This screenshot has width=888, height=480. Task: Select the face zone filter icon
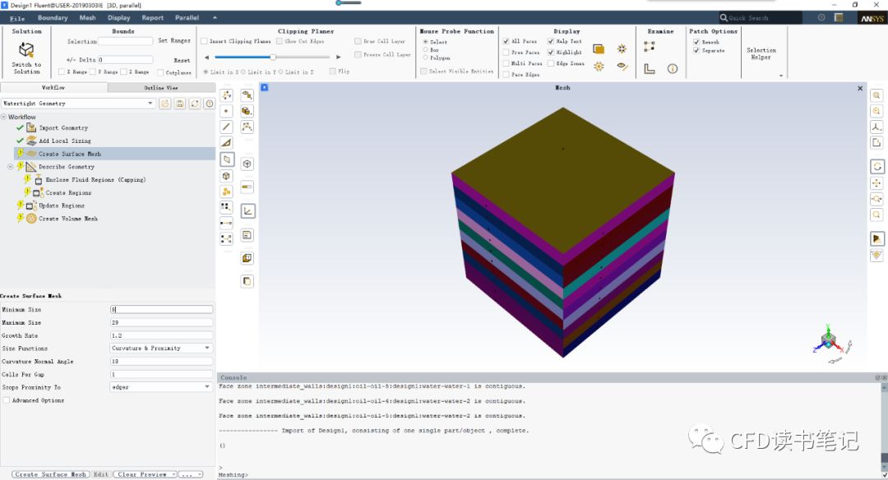pos(227,159)
